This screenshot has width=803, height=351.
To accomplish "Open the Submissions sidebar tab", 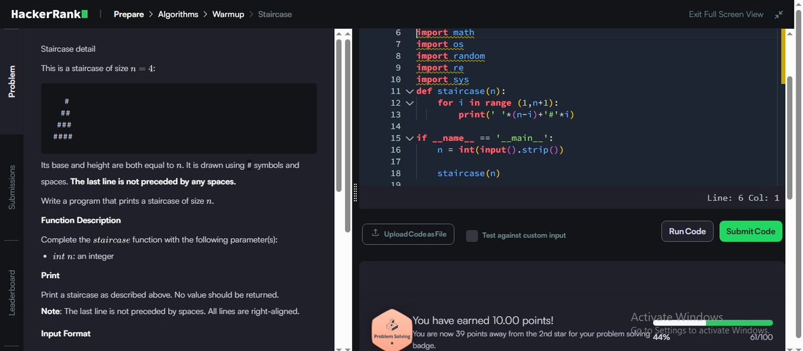I will (x=12, y=187).
